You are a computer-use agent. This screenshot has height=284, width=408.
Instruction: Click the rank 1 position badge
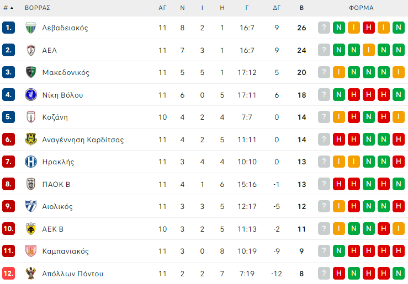tap(8, 28)
